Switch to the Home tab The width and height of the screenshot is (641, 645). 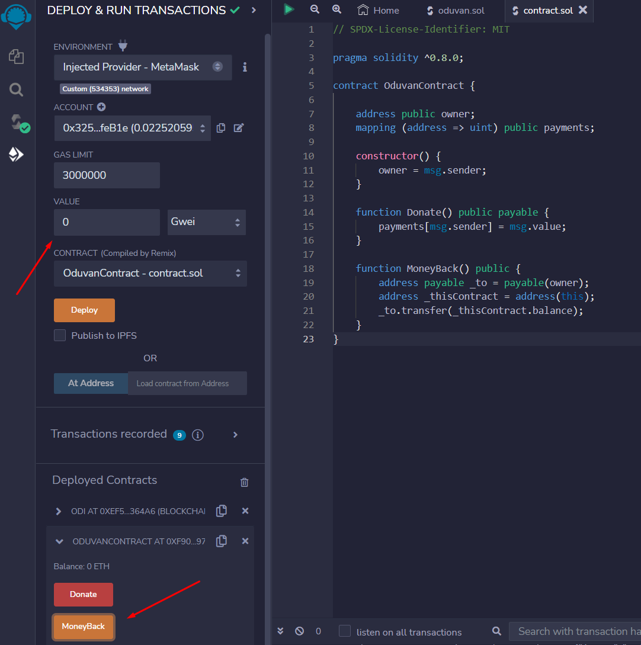[378, 10]
